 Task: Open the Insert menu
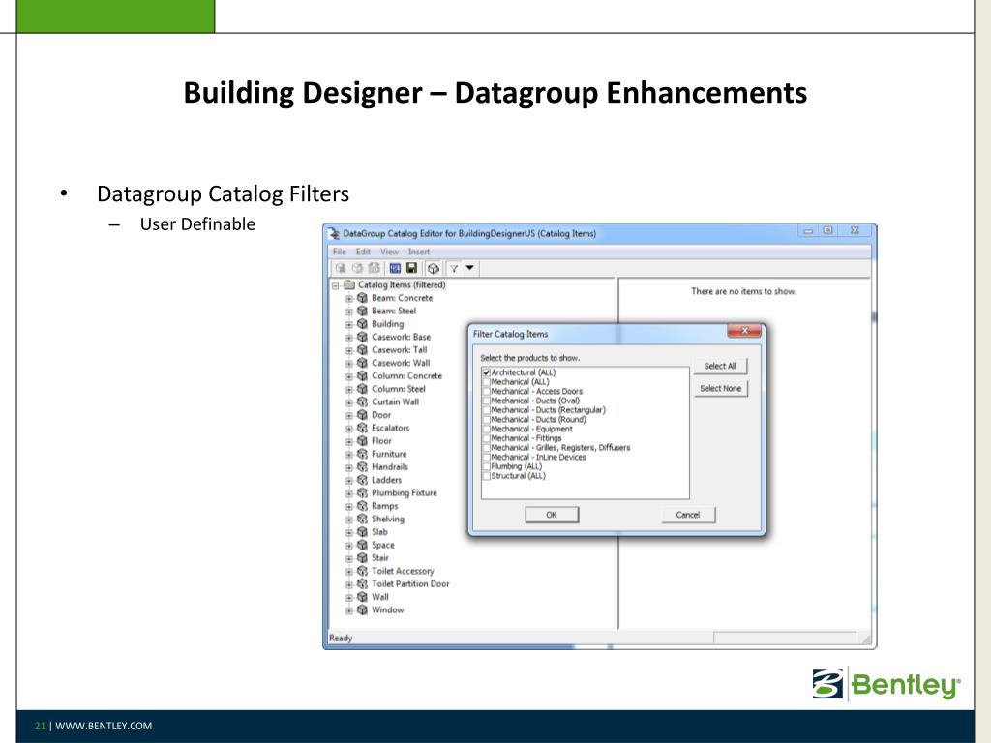pyautogui.click(x=419, y=252)
